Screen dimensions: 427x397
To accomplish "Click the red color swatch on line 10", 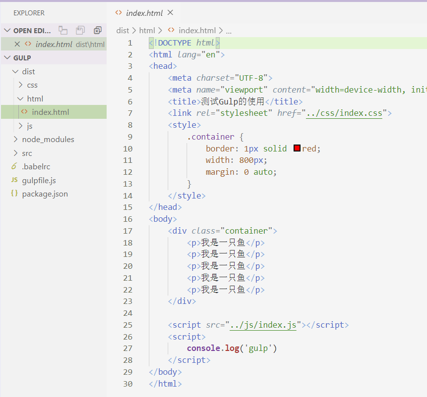I will (x=297, y=148).
